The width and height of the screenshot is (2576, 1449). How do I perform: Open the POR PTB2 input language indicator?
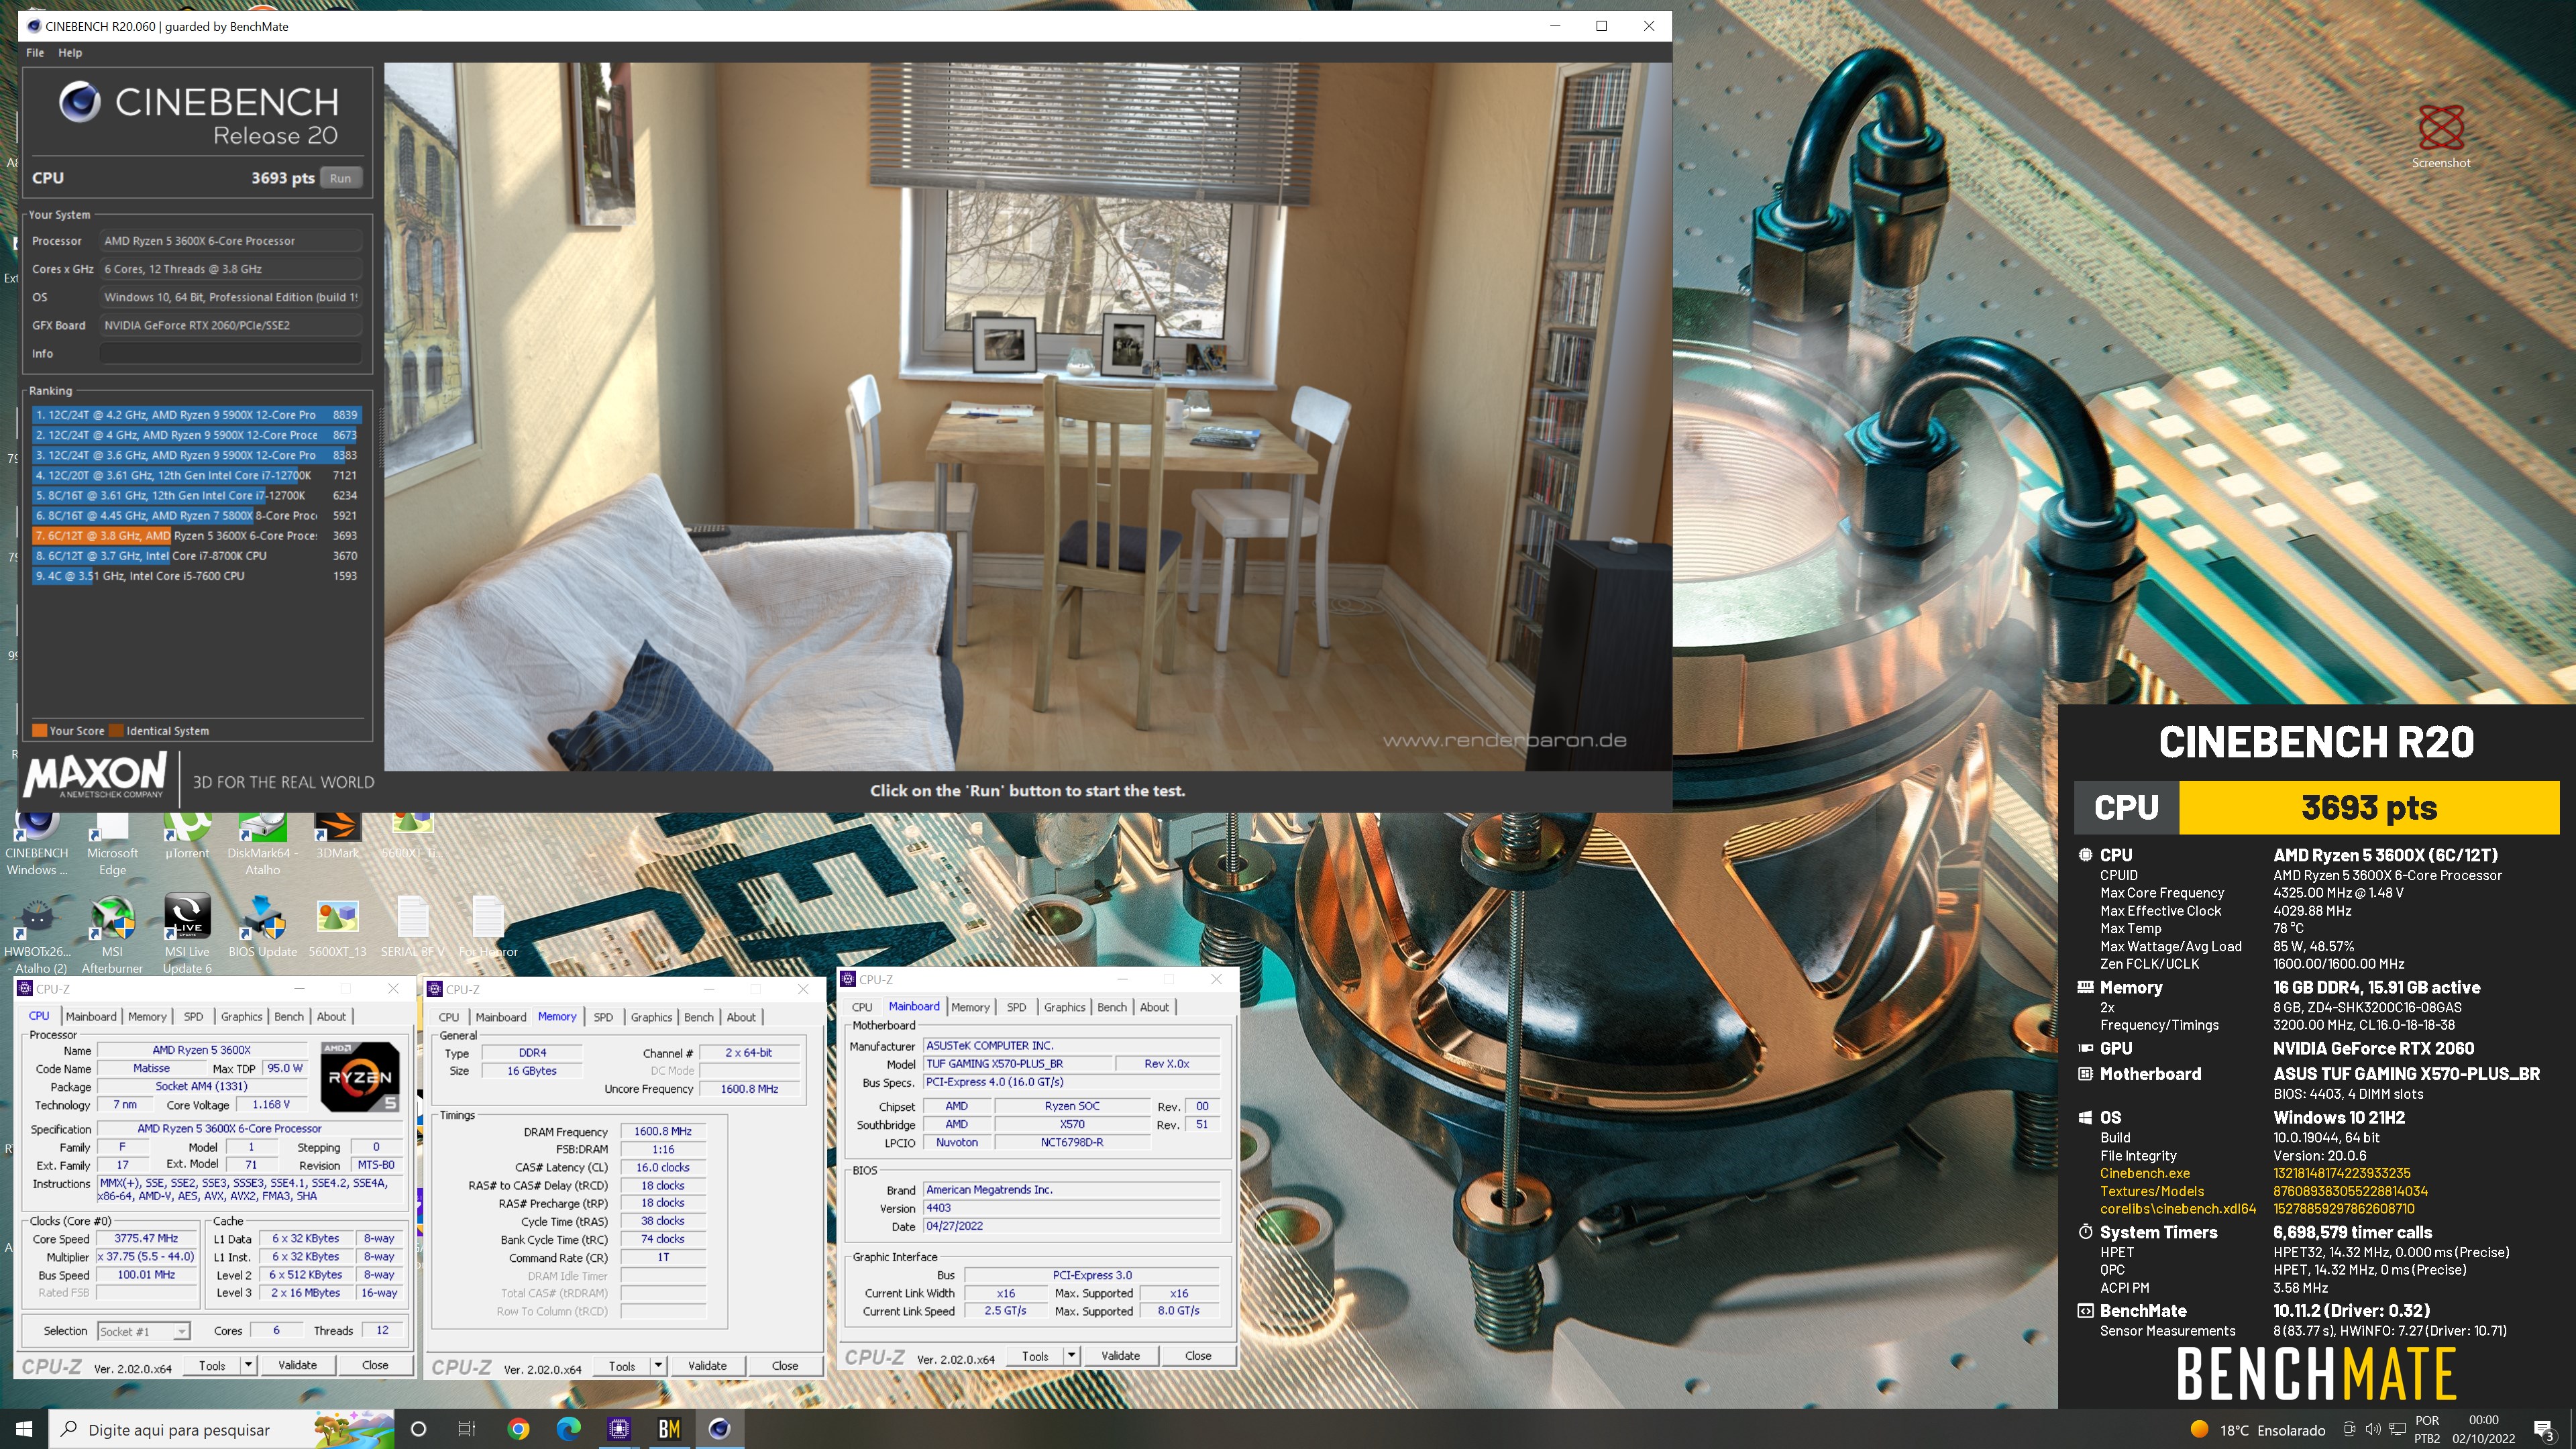(2427, 1430)
